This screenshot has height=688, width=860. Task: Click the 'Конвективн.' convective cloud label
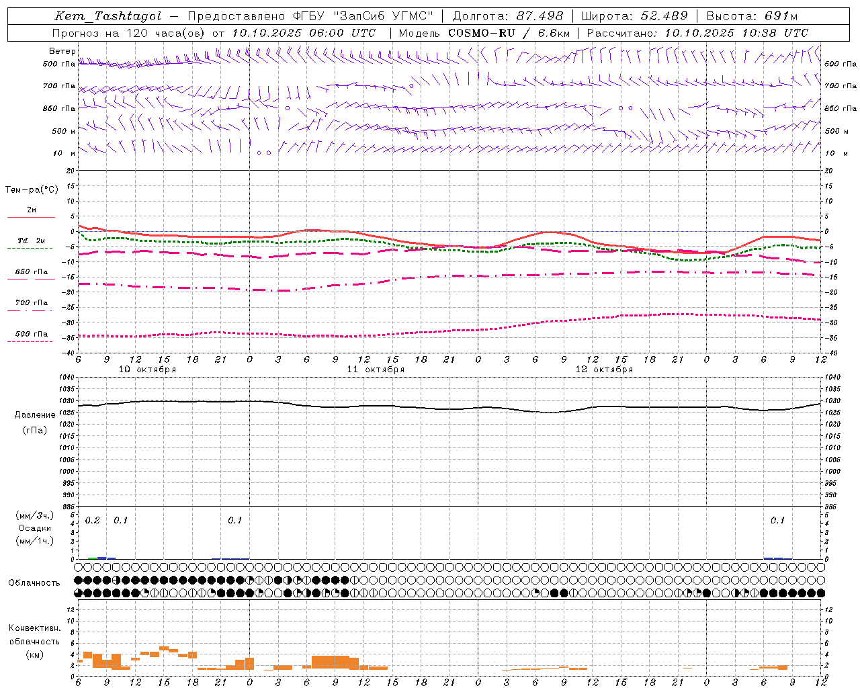34,628
